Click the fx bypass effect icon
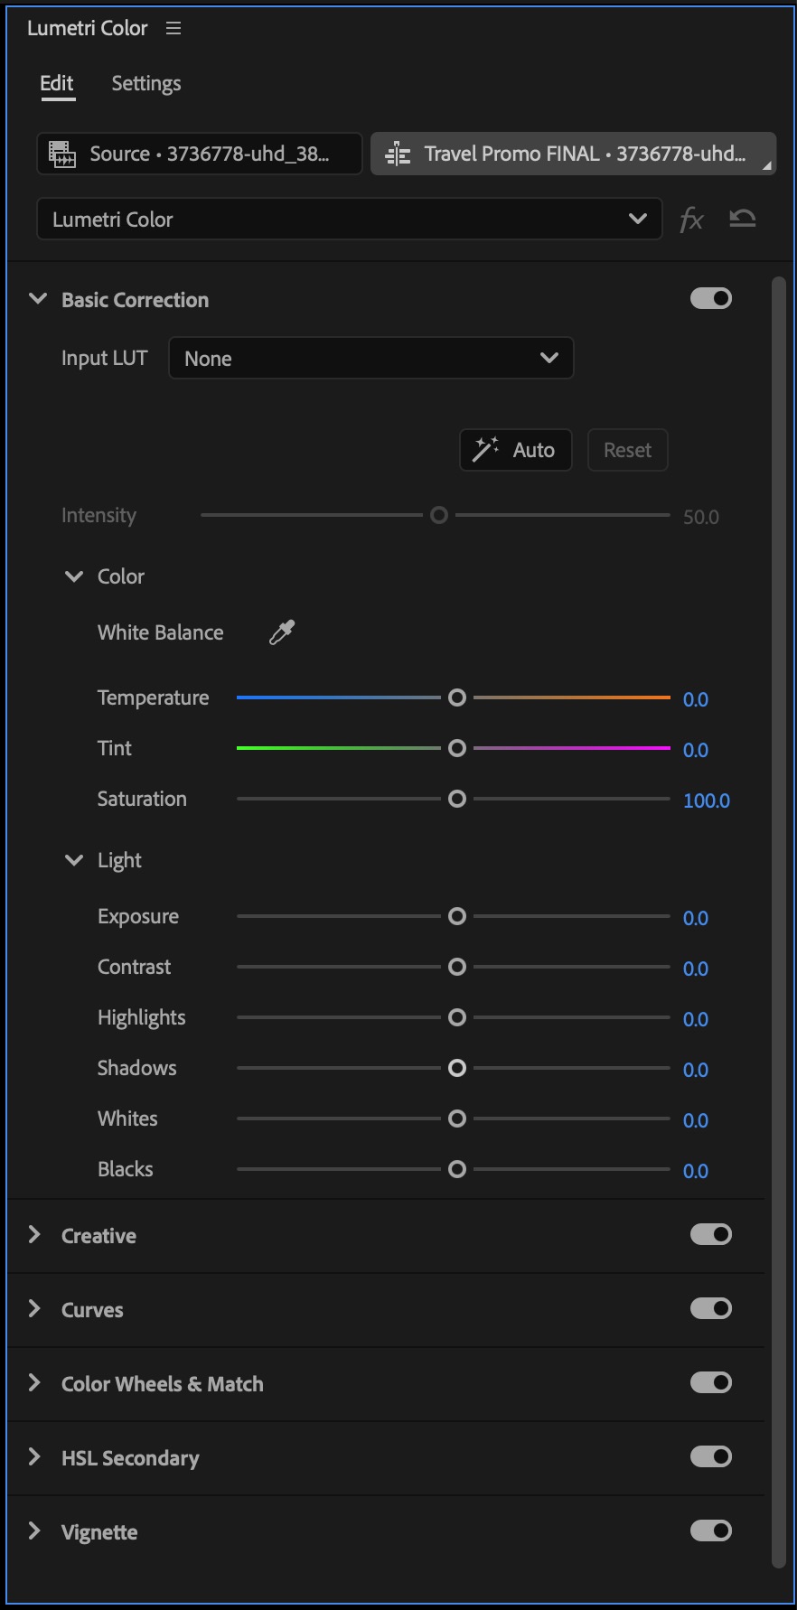The height and width of the screenshot is (1610, 797). click(x=691, y=220)
